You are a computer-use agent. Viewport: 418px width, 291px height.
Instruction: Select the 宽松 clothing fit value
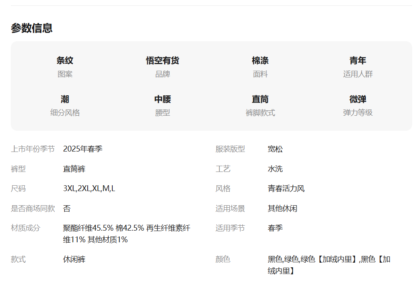coord(275,149)
